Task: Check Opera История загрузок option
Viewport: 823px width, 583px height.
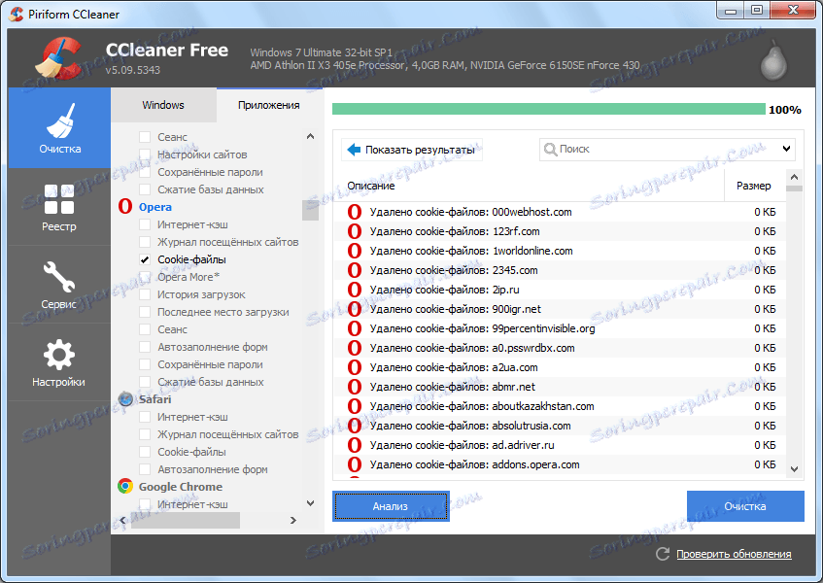Action: pyautogui.click(x=145, y=294)
